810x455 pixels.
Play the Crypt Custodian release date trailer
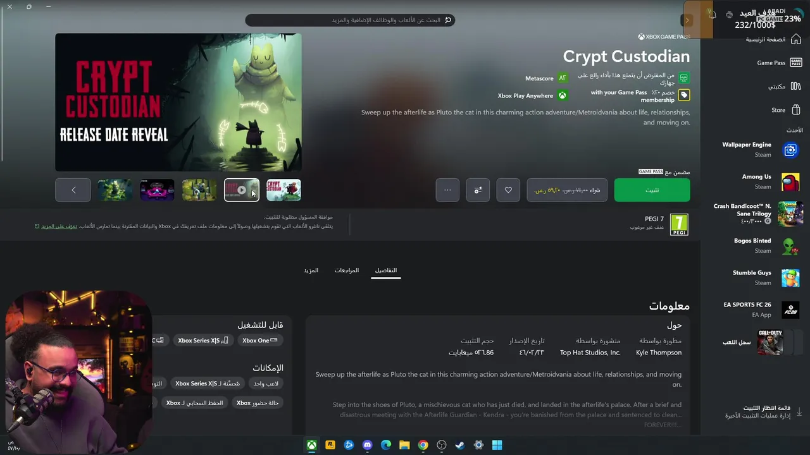[178, 102]
